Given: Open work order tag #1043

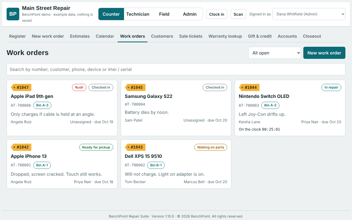Looking at the screenshot, I should pos(135,147).
